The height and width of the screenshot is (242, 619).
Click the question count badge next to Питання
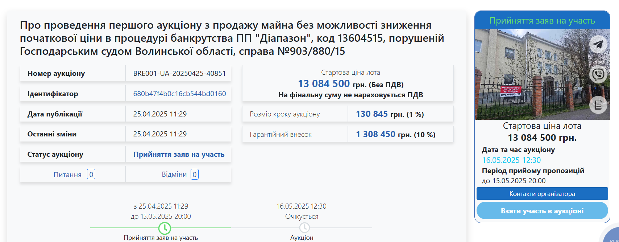(91, 175)
